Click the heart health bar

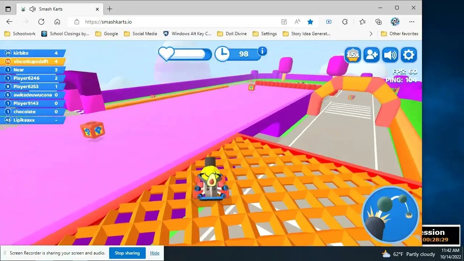(x=185, y=54)
